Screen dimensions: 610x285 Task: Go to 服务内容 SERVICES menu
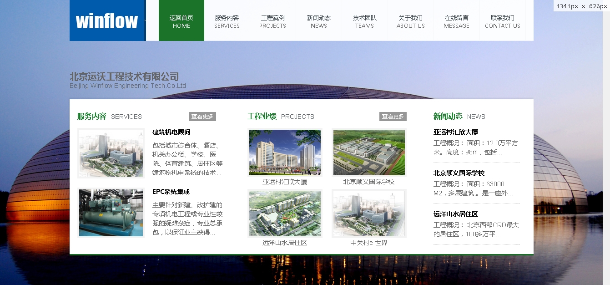227,21
